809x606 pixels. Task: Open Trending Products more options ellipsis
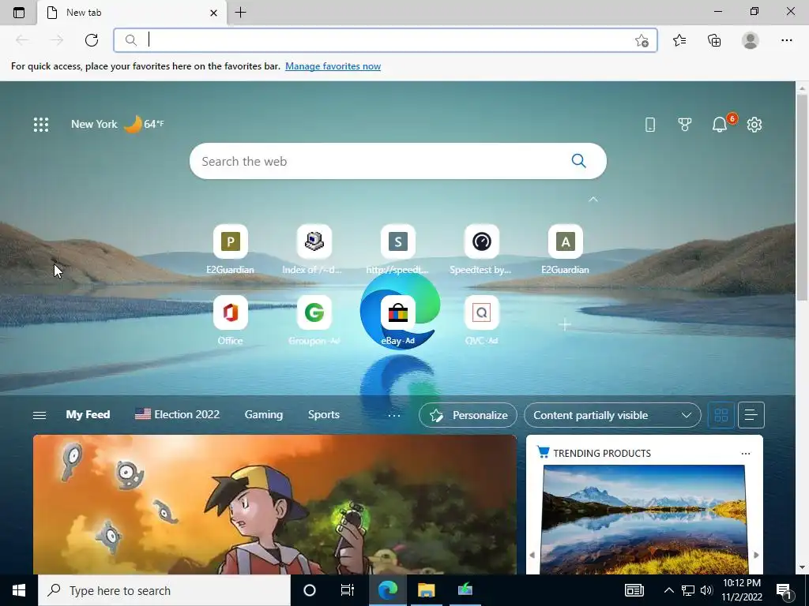point(746,454)
